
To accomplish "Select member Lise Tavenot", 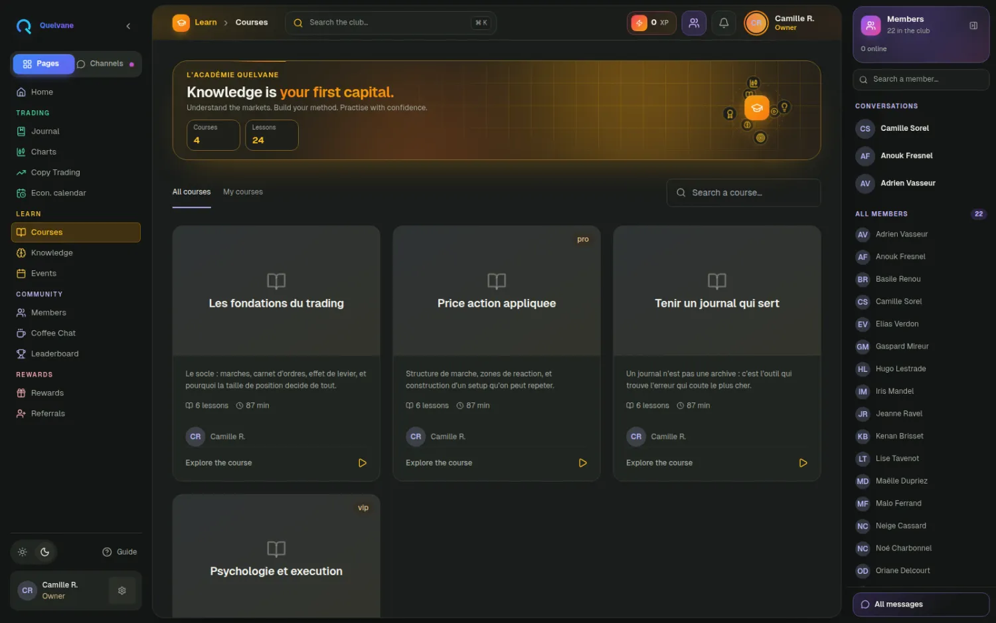I will pos(921,459).
